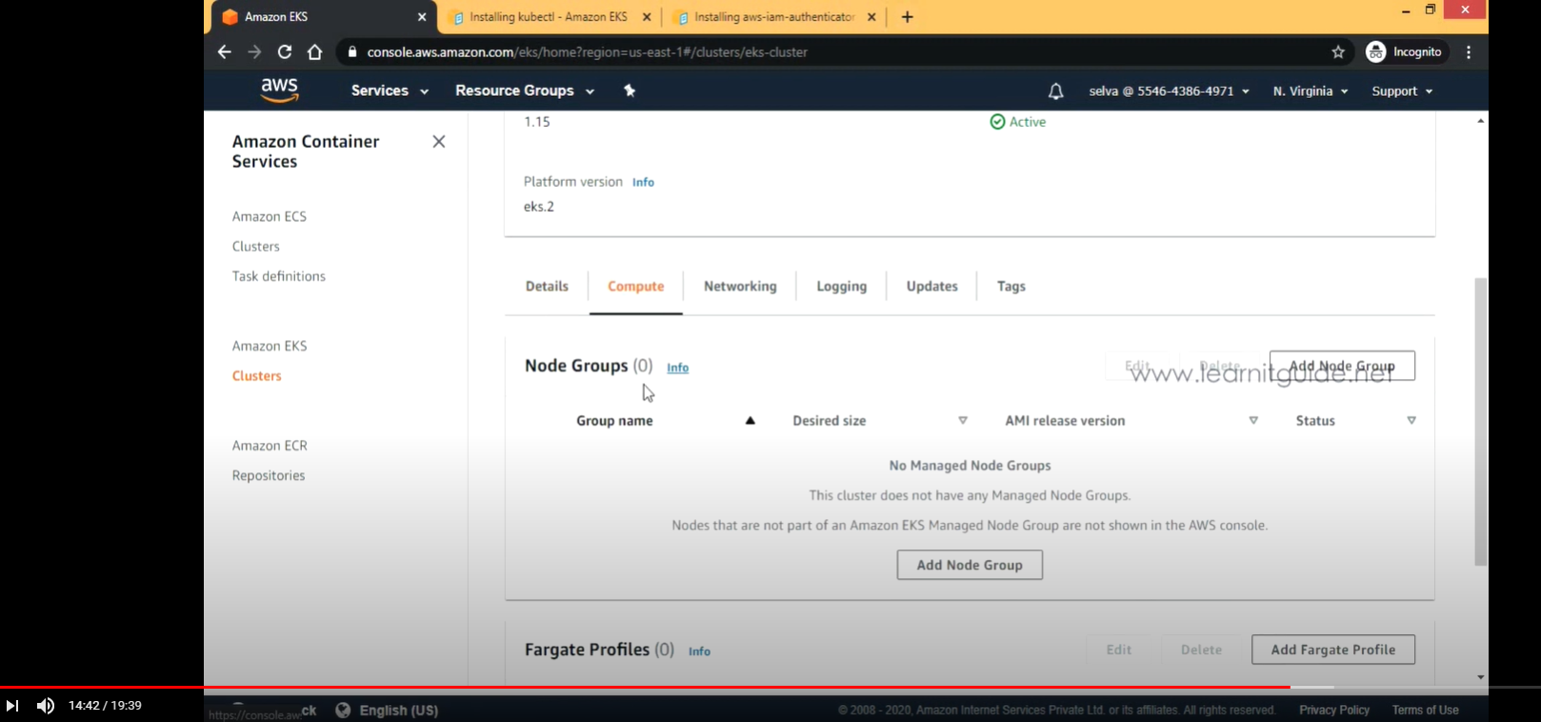Click the video next/skip icon

click(12, 706)
